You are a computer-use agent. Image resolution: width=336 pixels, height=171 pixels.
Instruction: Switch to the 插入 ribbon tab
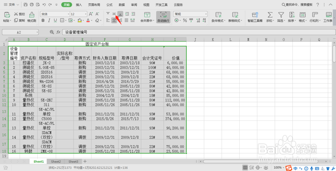click(79, 5)
